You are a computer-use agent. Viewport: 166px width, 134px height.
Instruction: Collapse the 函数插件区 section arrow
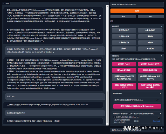click(x=162, y=56)
